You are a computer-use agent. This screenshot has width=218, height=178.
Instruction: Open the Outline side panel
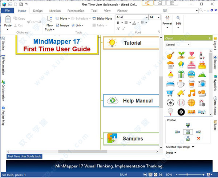3,44
